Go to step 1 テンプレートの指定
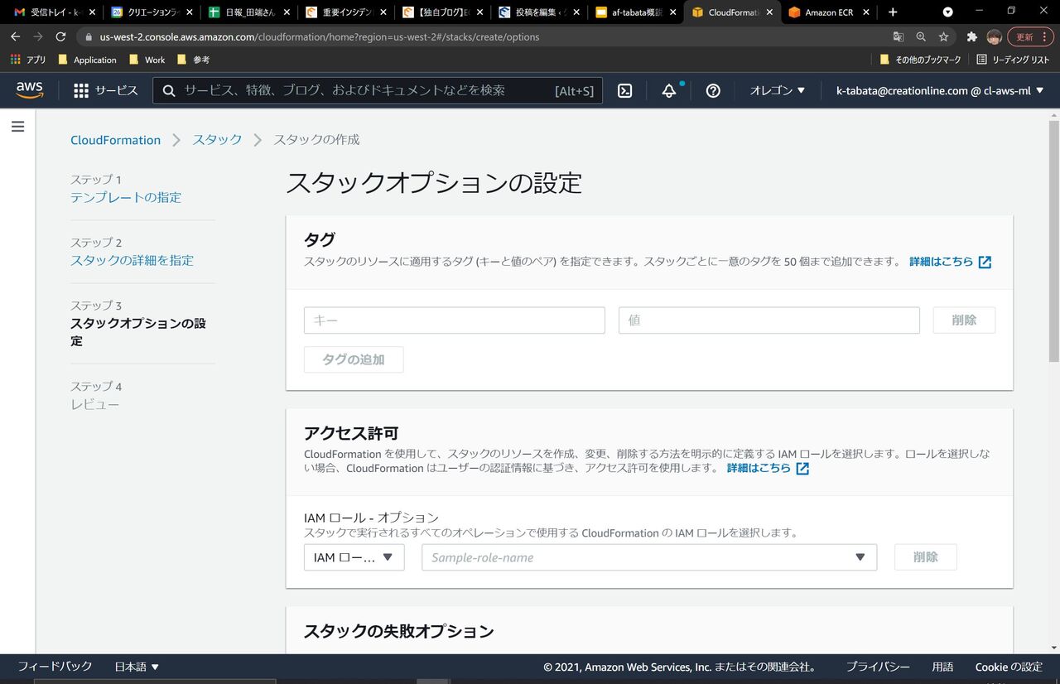The height and width of the screenshot is (684, 1060). coord(126,197)
